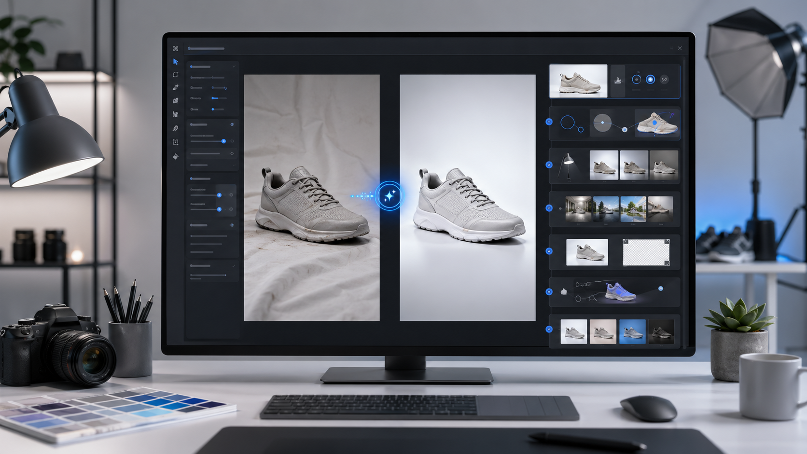Expand the chevron at bottom of second settings section
The height and width of the screenshot is (454, 807).
[234, 165]
